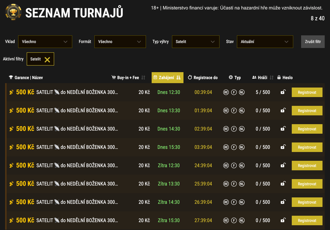Open Stav dropdown set to Aktuální
Image resolution: width=330 pixels, height=230 pixels.
(265, 42)
